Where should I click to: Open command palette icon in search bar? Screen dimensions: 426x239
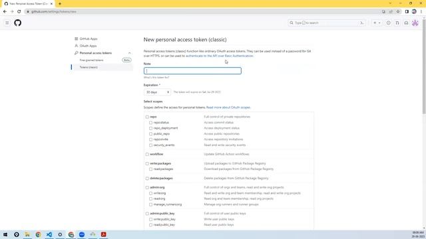click(362, 23)
